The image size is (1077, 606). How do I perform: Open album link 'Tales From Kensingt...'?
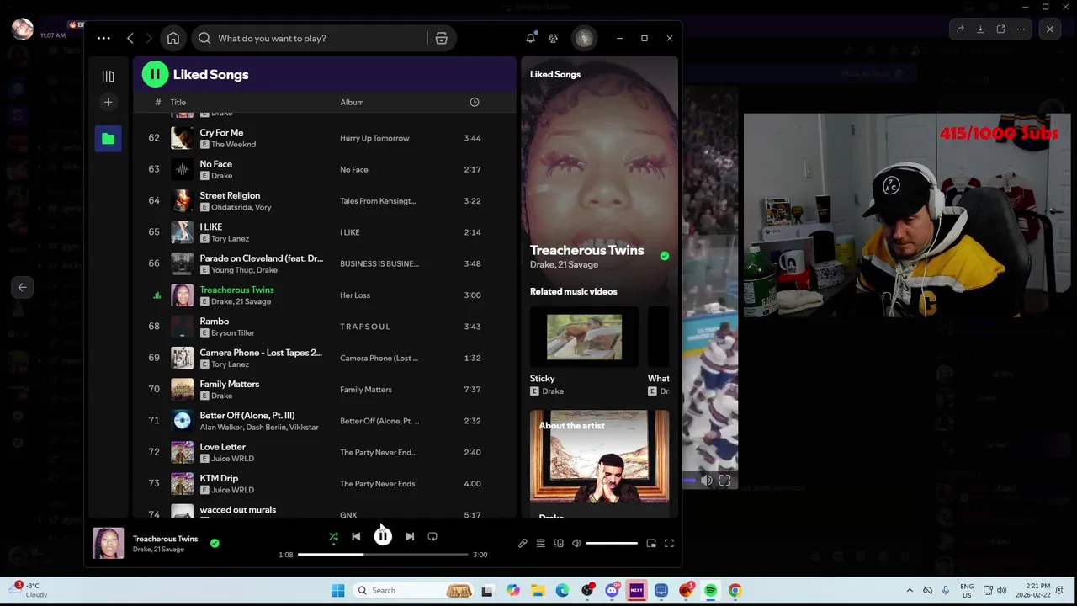[378, 201]
